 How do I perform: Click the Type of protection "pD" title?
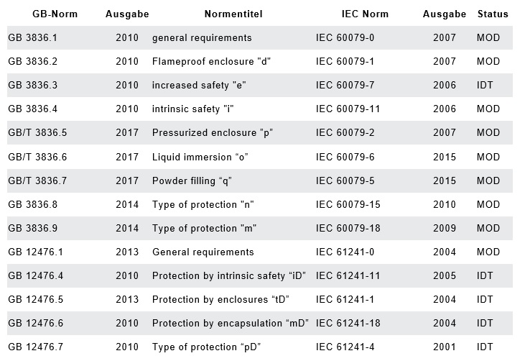207,347
